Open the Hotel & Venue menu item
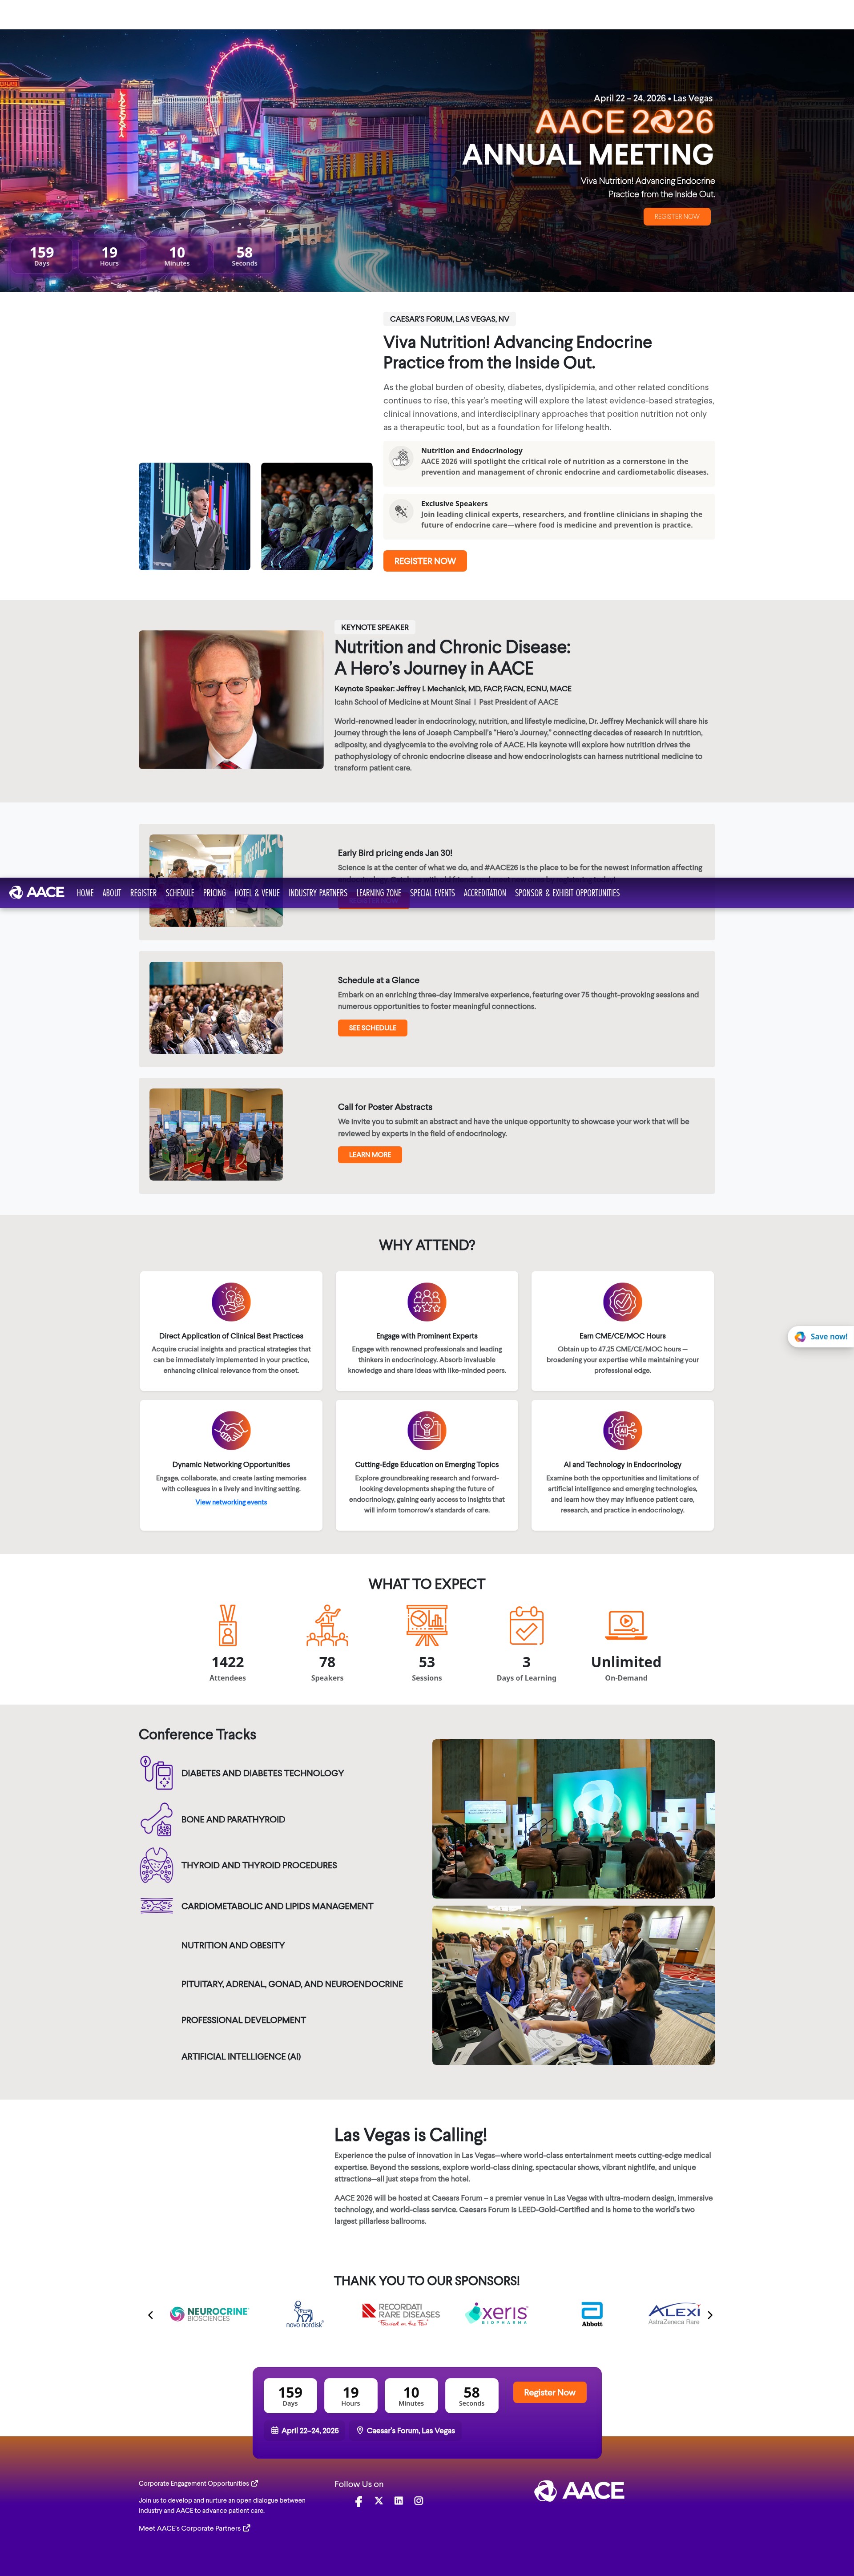 click(257, 893)
